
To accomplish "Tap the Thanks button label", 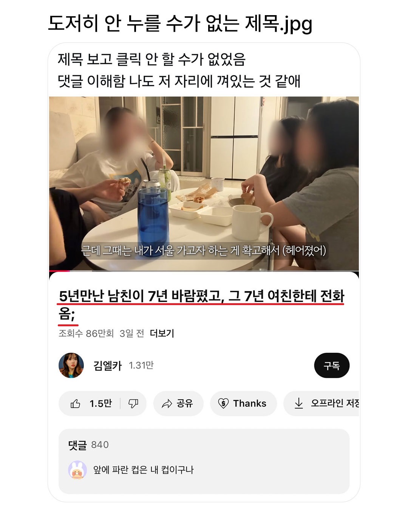I will pyautogui.click(x=250, y=404).
